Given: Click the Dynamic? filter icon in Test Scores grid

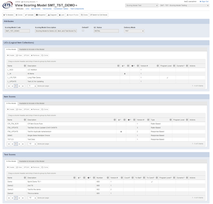Looking at the screenshot, I should [x=187, y=178].
